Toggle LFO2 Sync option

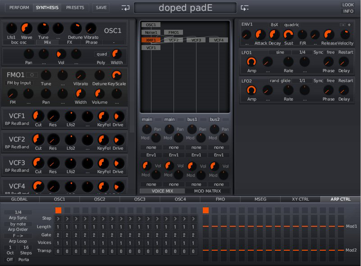(318, 81)
